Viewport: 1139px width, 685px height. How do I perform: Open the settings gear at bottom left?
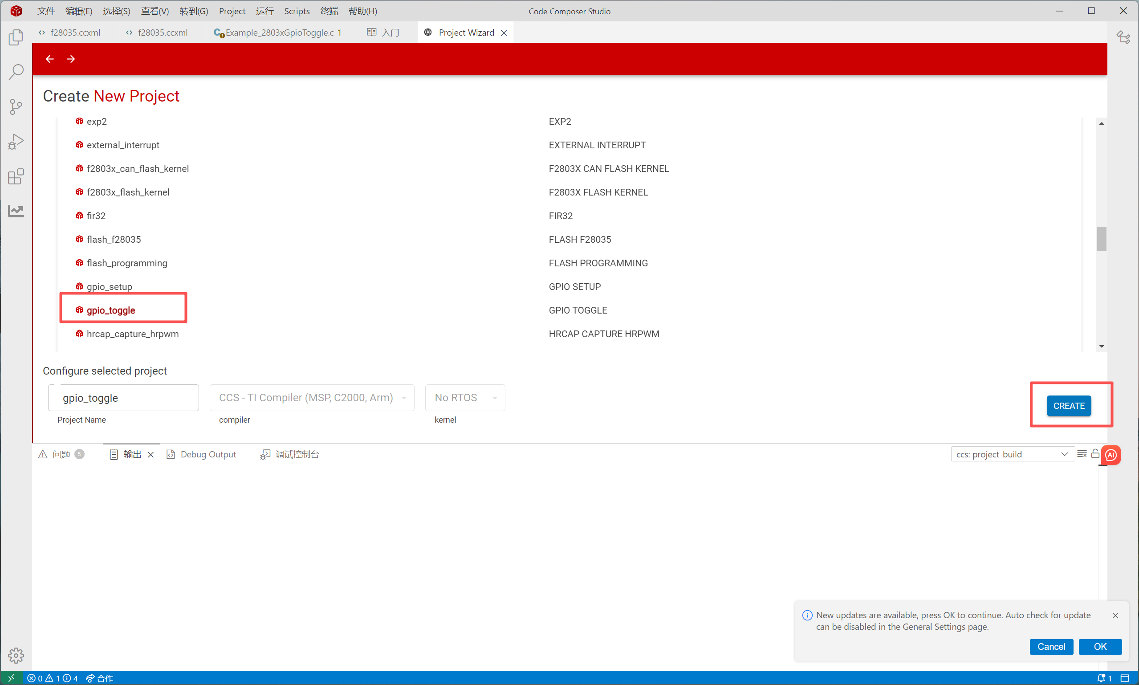click(16, 655)
